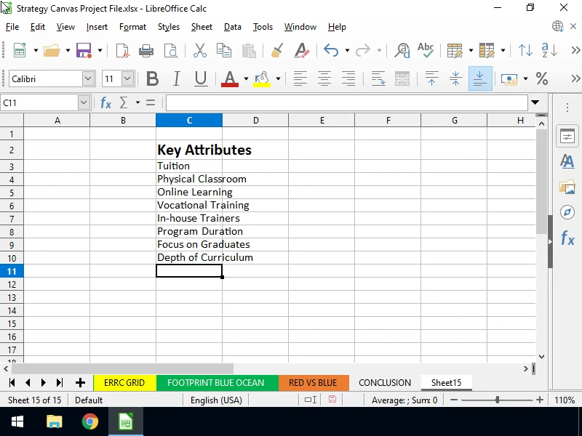Open the Data menu
The height and width of the screenshot is (436, 582).
coord(232,27)
